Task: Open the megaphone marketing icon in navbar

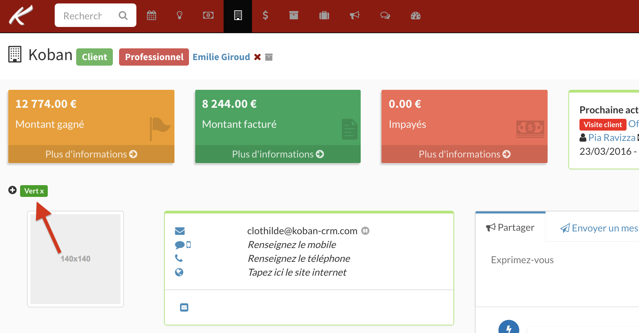Action: [355, 16]
